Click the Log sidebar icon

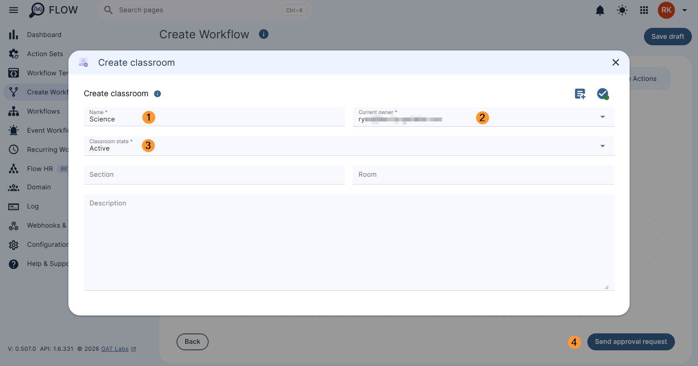[x=14, y=207]
